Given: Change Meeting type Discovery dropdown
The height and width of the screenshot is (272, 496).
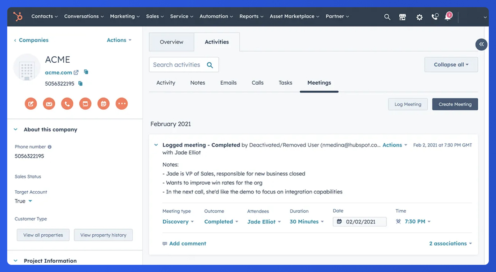Looking at the screenshot, I should [178, 222].
